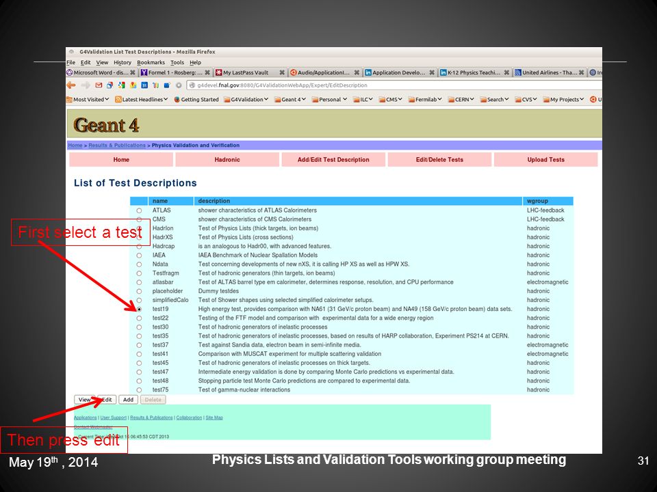This screenshot has width=657, height=492.
Task: Close the K-12 Physics Teachi... tab
Action: coord(506,72)
